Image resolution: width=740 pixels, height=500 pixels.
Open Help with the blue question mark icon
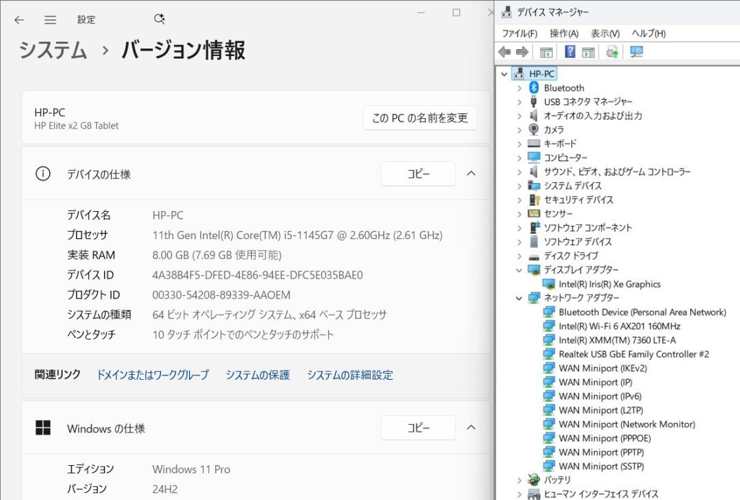pyautogui.click(x=570, y=51)
